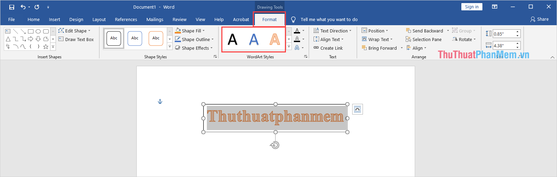557x177 pixels.
Task: Open the File tab
Action: coord(11,20)
